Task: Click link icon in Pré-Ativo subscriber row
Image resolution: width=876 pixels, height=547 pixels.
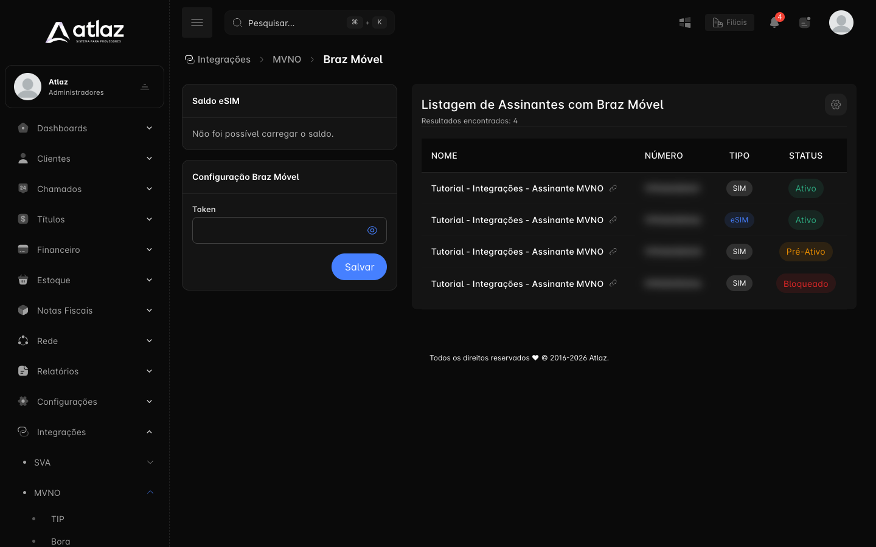Action: [x=613, y=252]
